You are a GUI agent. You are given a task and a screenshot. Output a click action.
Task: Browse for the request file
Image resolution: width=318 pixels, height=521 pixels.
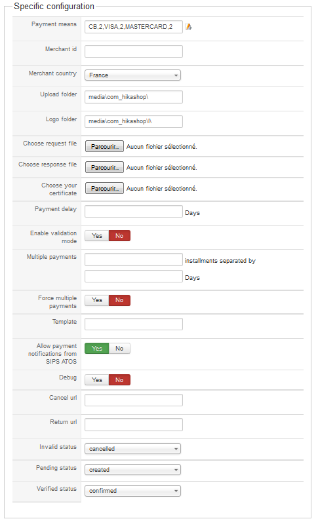point(104,146)
